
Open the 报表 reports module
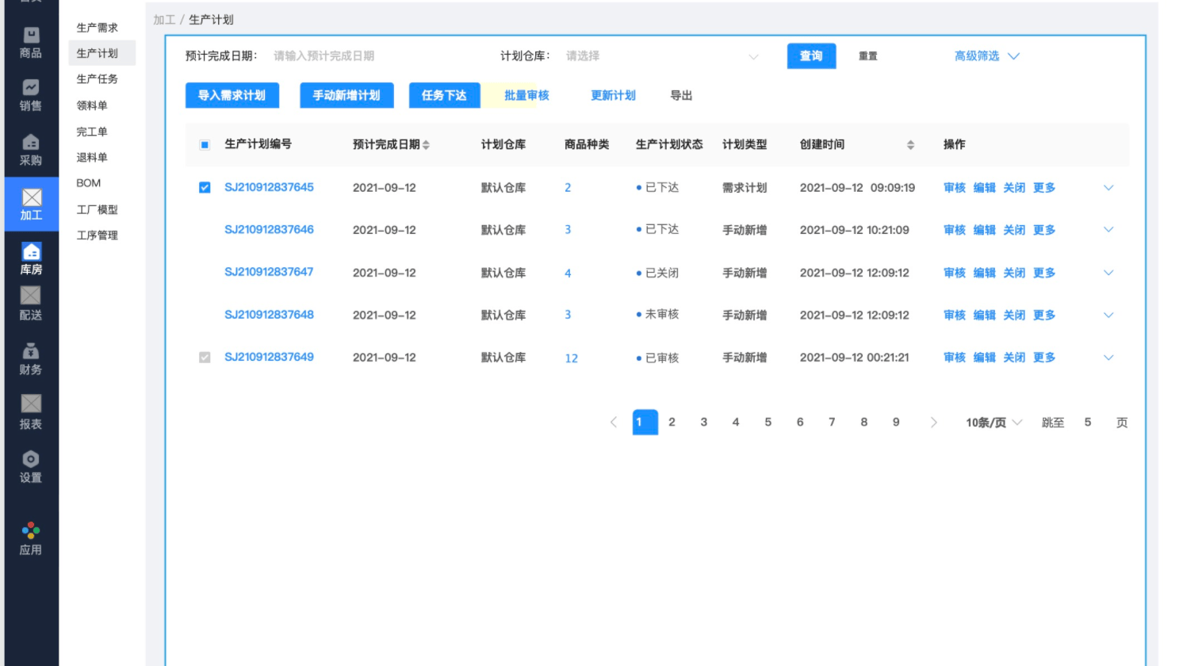pyautogui.click(x=31, y=413)
